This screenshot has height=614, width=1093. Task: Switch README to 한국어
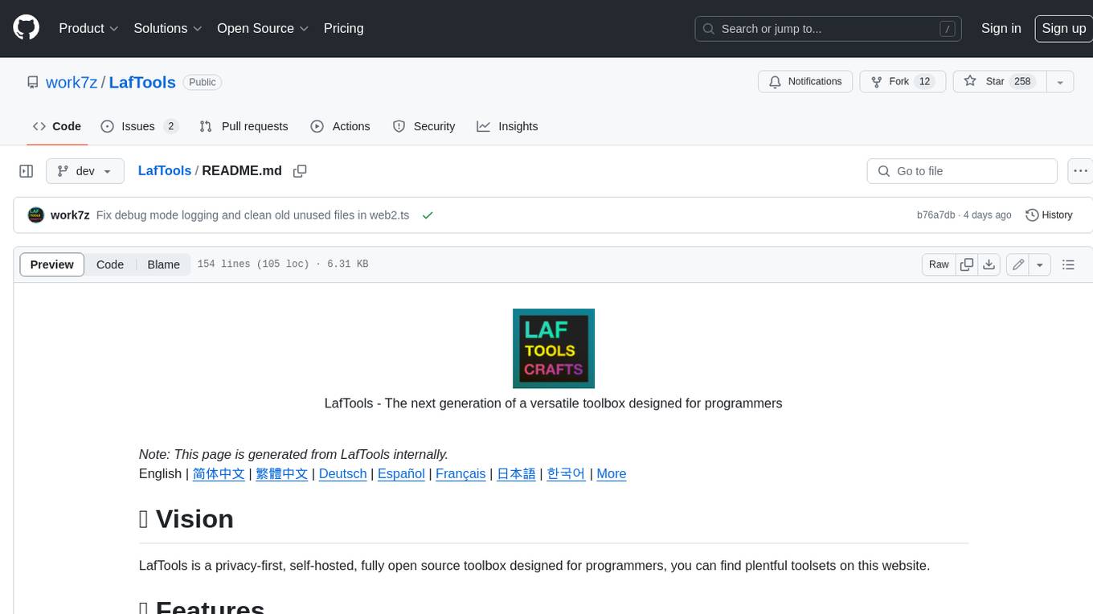tap(566, 474)
